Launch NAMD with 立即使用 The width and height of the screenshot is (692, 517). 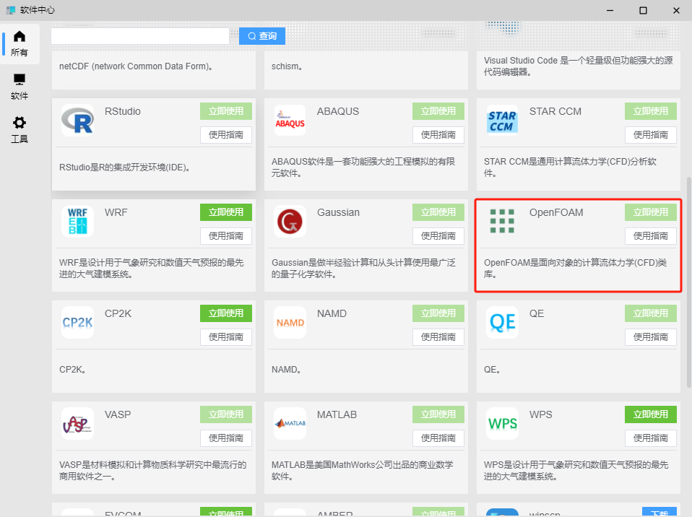click(x=438, y=313)
